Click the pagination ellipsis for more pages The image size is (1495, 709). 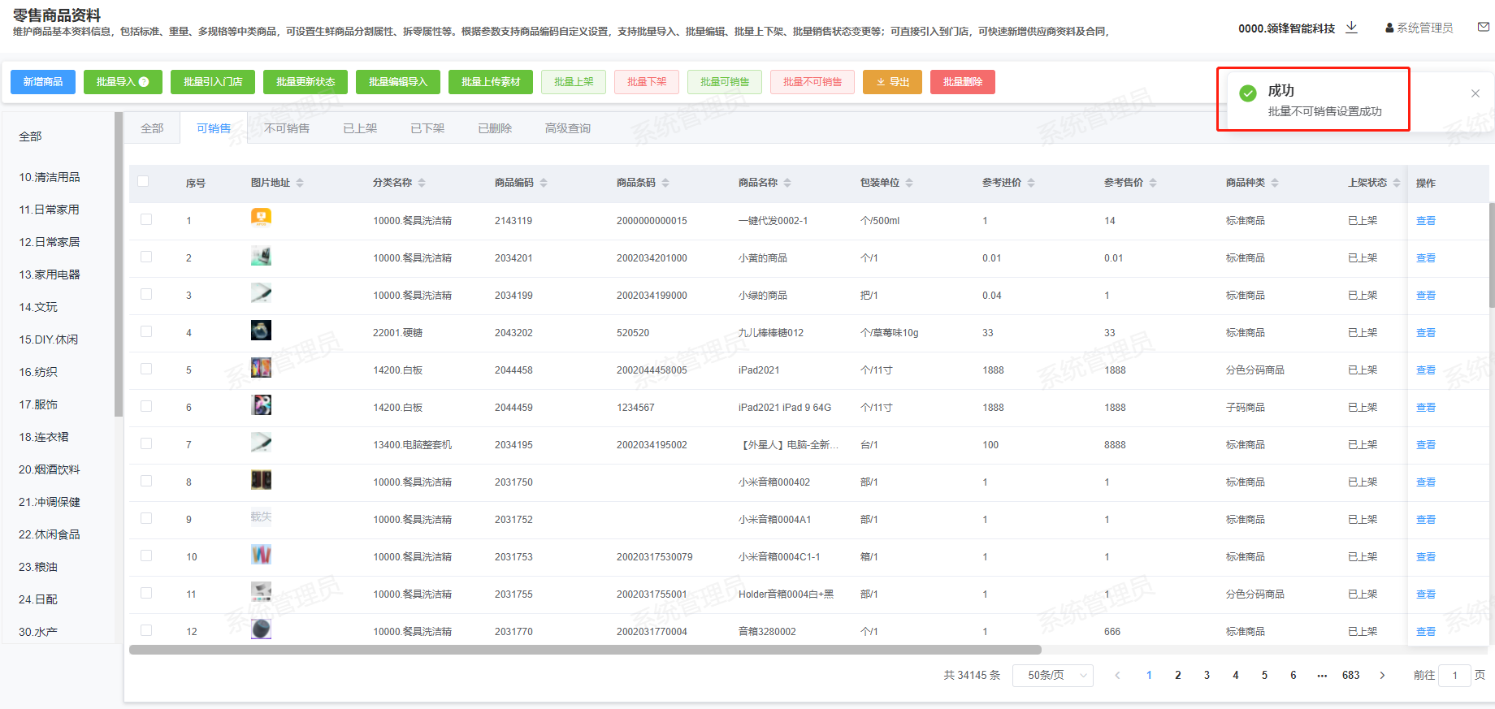tap(1322, 675)
